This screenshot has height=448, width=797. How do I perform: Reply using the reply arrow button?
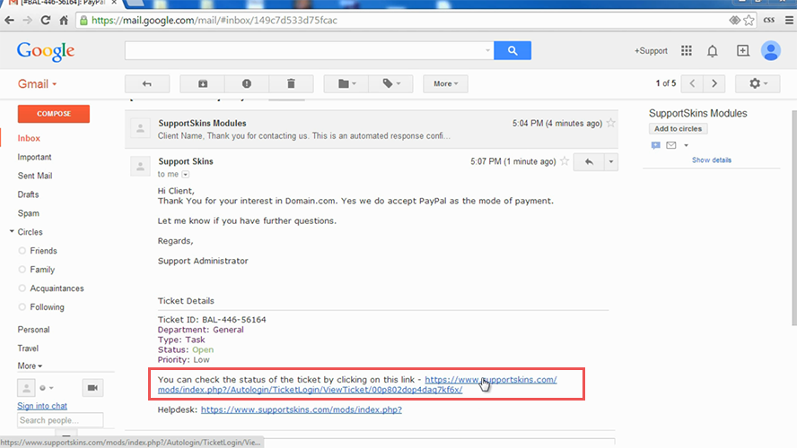point(589,162)
